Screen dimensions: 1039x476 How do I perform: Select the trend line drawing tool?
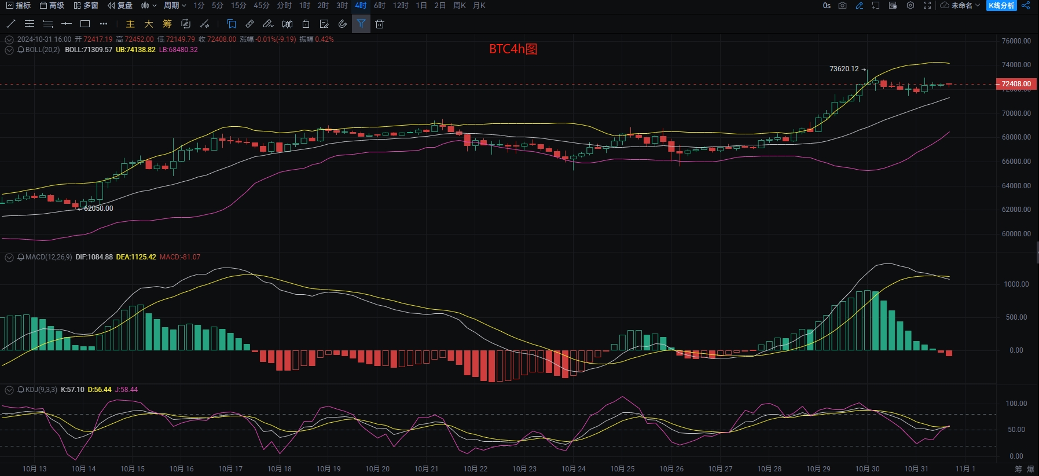coord(10,24)
